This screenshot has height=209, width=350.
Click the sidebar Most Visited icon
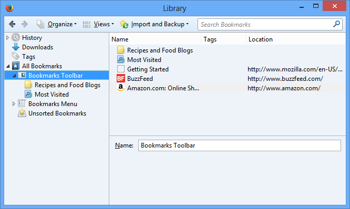click(28, 94)
